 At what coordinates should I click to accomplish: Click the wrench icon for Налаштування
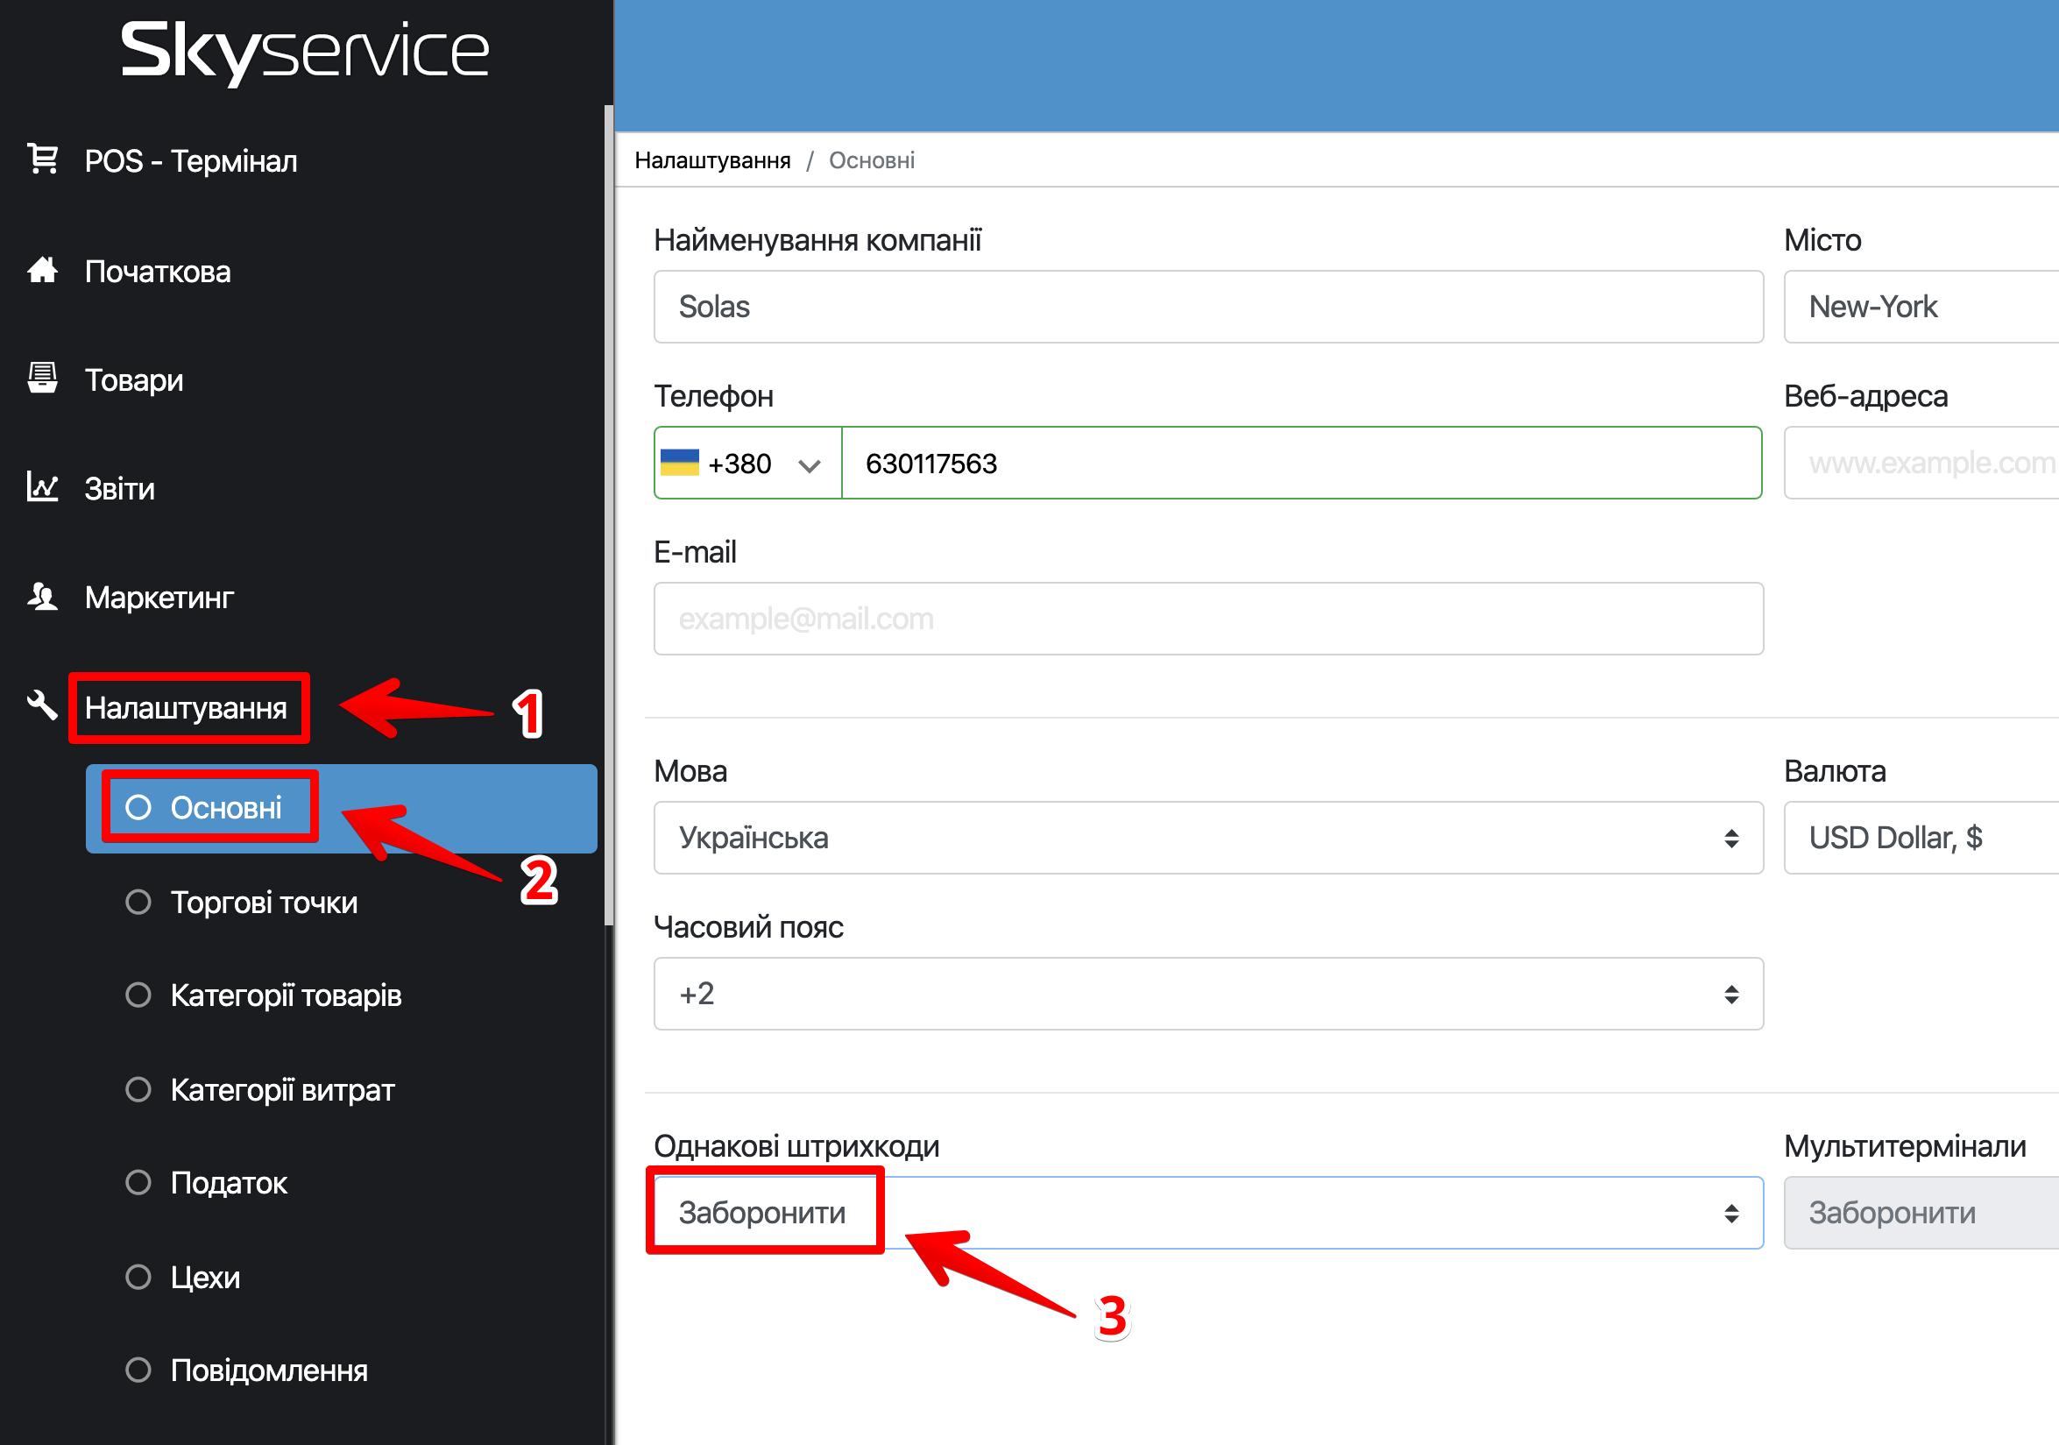coord(42,706)
